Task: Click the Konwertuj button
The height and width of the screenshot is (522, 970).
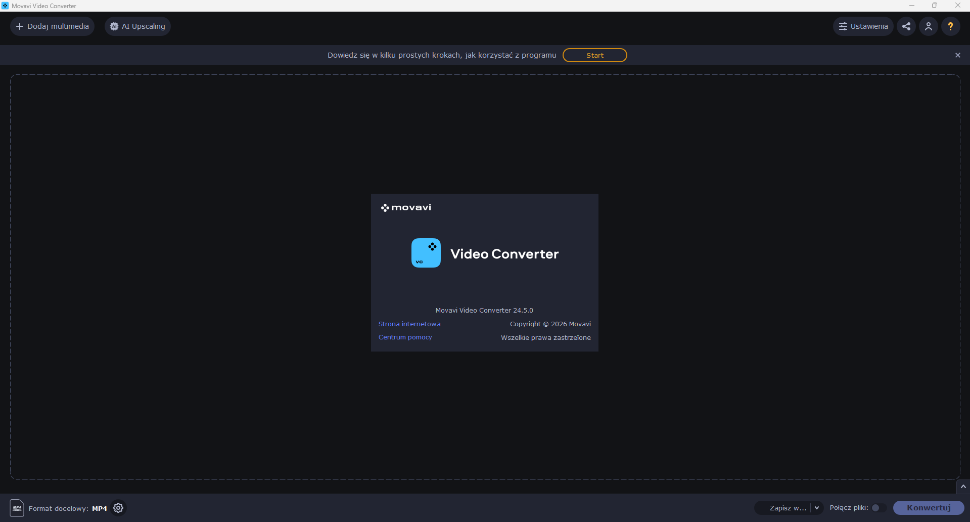Action: (929, 508)
